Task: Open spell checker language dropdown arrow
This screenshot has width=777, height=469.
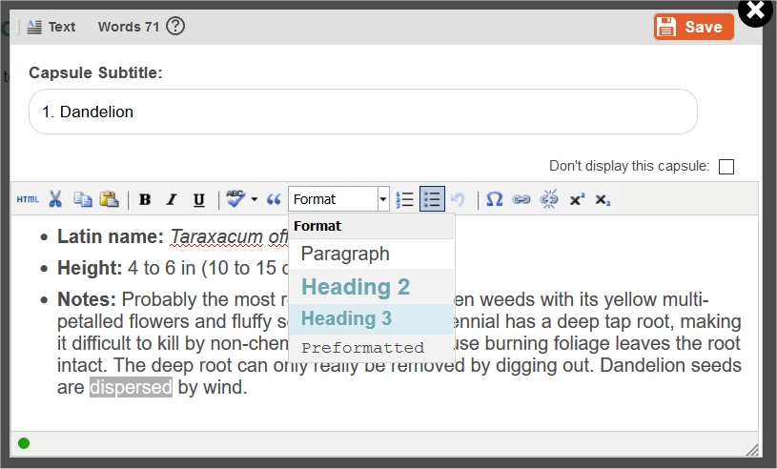Action: (x=255, y=199)
